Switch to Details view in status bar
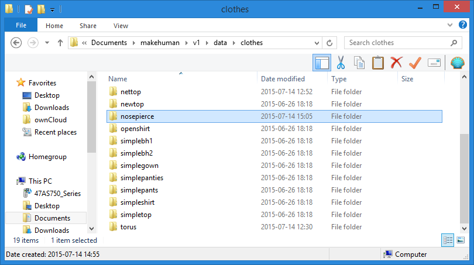The image size is (474, 265). click(x=448, y=240)
